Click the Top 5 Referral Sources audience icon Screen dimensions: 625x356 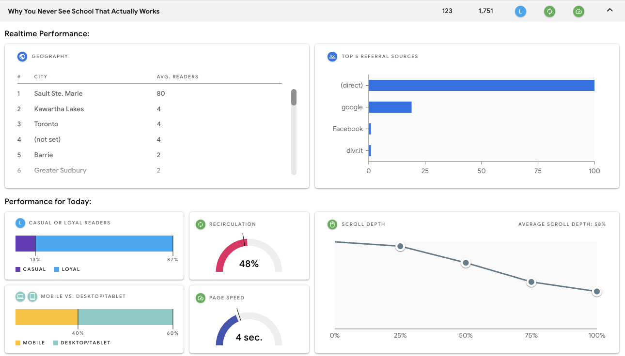(332, 56)
